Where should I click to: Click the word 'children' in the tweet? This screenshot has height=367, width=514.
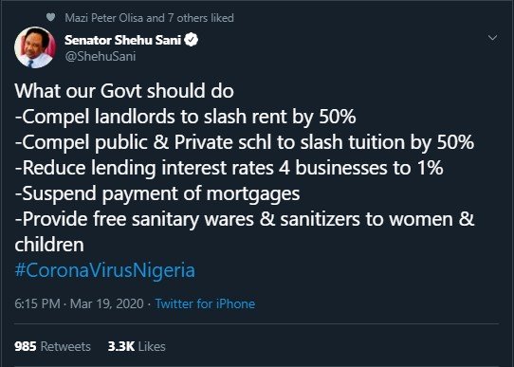point(49,245)
